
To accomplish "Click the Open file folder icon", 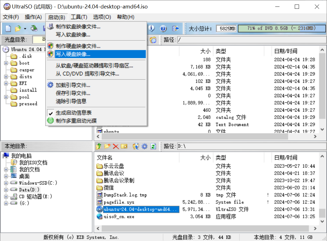I will click(18, 28).
